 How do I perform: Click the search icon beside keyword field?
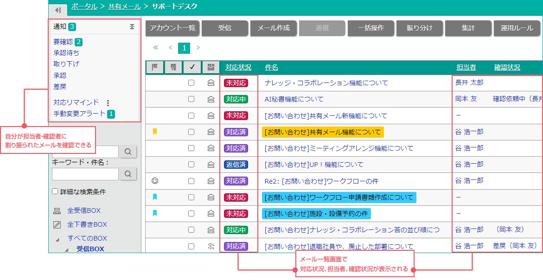pyautogui.click(x=128, y=174)
